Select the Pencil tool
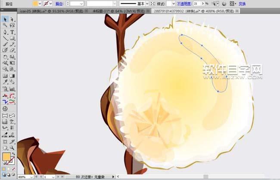280x180 pixels. pyautogui.click(x=12, y=44)
